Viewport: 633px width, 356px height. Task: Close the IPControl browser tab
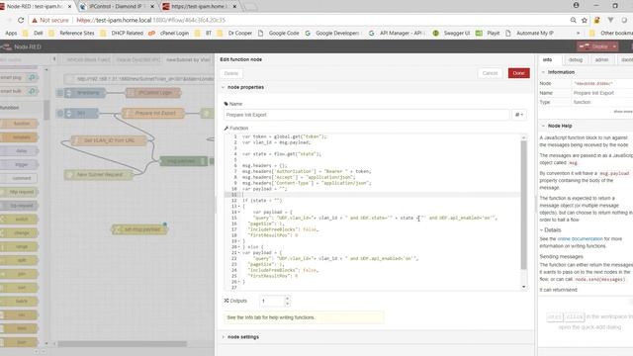coord(152,7)
